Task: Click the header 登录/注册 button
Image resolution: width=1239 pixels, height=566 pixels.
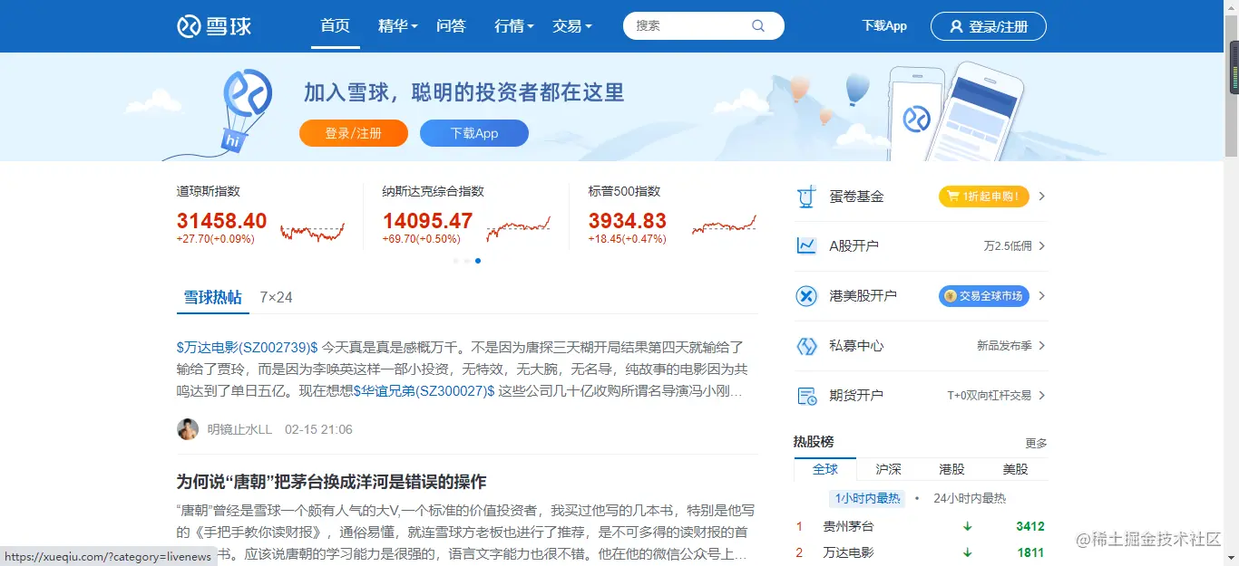Action: 989,26
